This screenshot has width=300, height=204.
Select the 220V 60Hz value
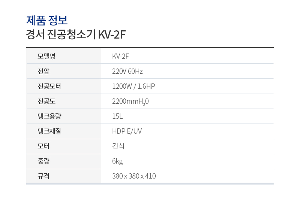127,71
